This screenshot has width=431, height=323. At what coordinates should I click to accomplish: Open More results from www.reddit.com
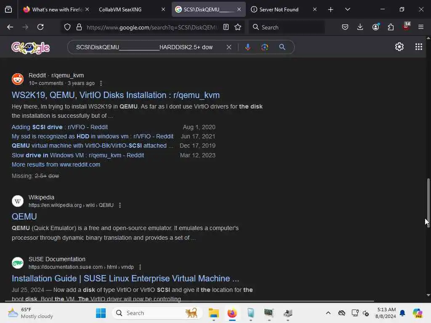[x=56, y=164]
